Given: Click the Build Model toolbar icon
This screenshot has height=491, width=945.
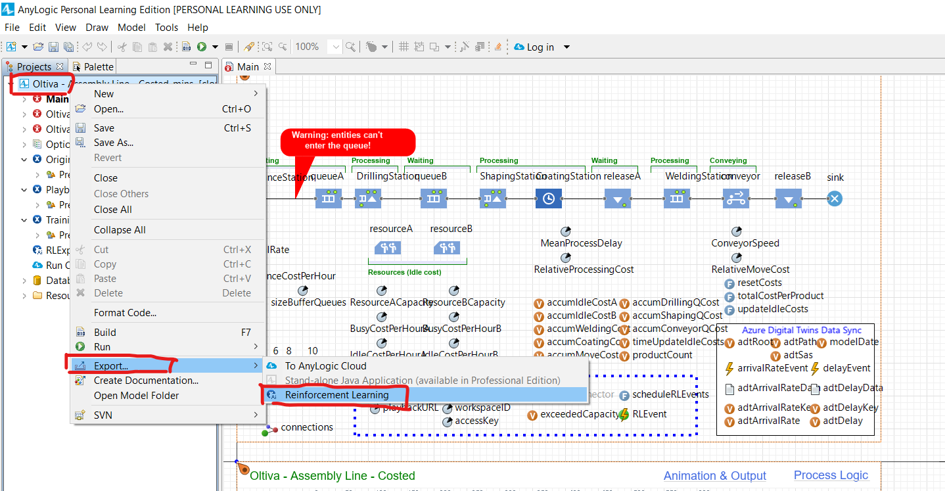Looking at the screenshot, I should (187, 47).
